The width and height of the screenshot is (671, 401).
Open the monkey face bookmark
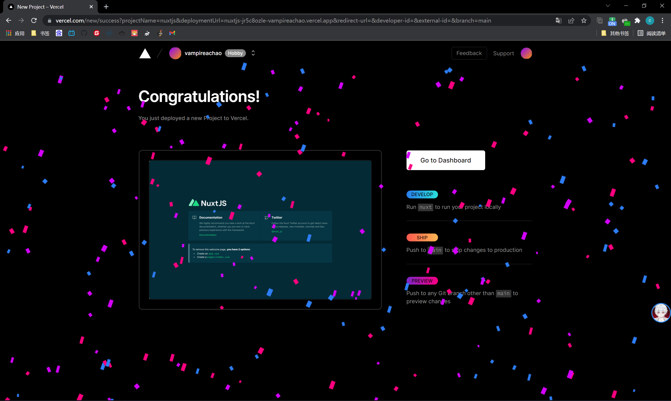click(x=122, y=33)
